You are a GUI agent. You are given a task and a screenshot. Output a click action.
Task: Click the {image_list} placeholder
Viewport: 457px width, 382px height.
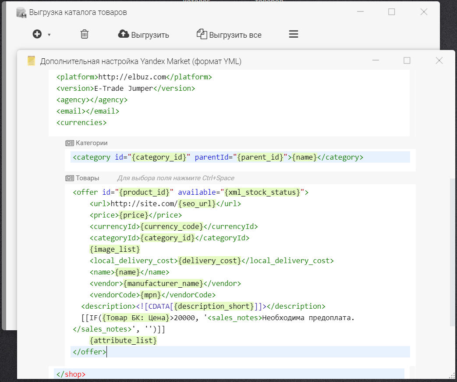coord(115,249)
